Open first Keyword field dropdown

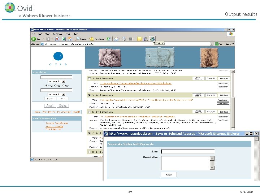point(63,81)
